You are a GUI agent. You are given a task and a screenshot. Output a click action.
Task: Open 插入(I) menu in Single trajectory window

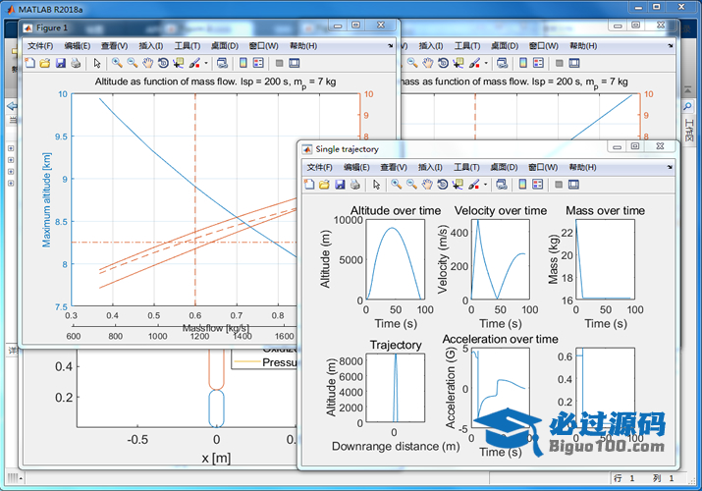[x=430, y=167]
